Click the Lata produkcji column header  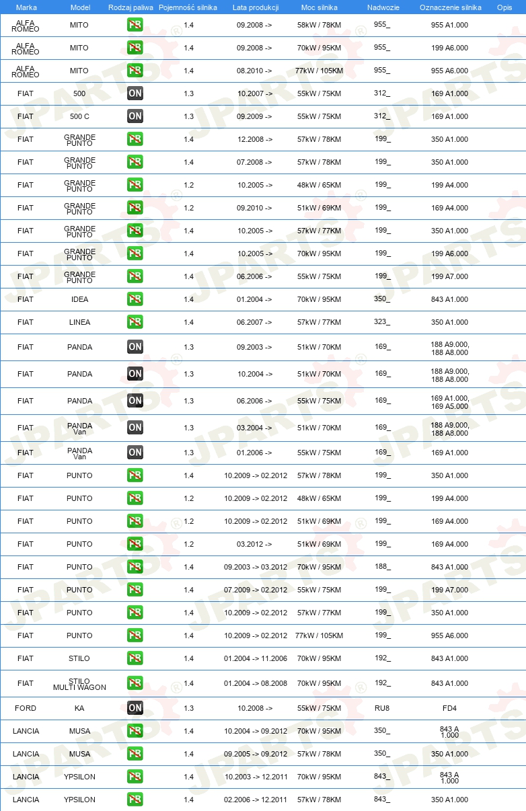pos(256,7)
